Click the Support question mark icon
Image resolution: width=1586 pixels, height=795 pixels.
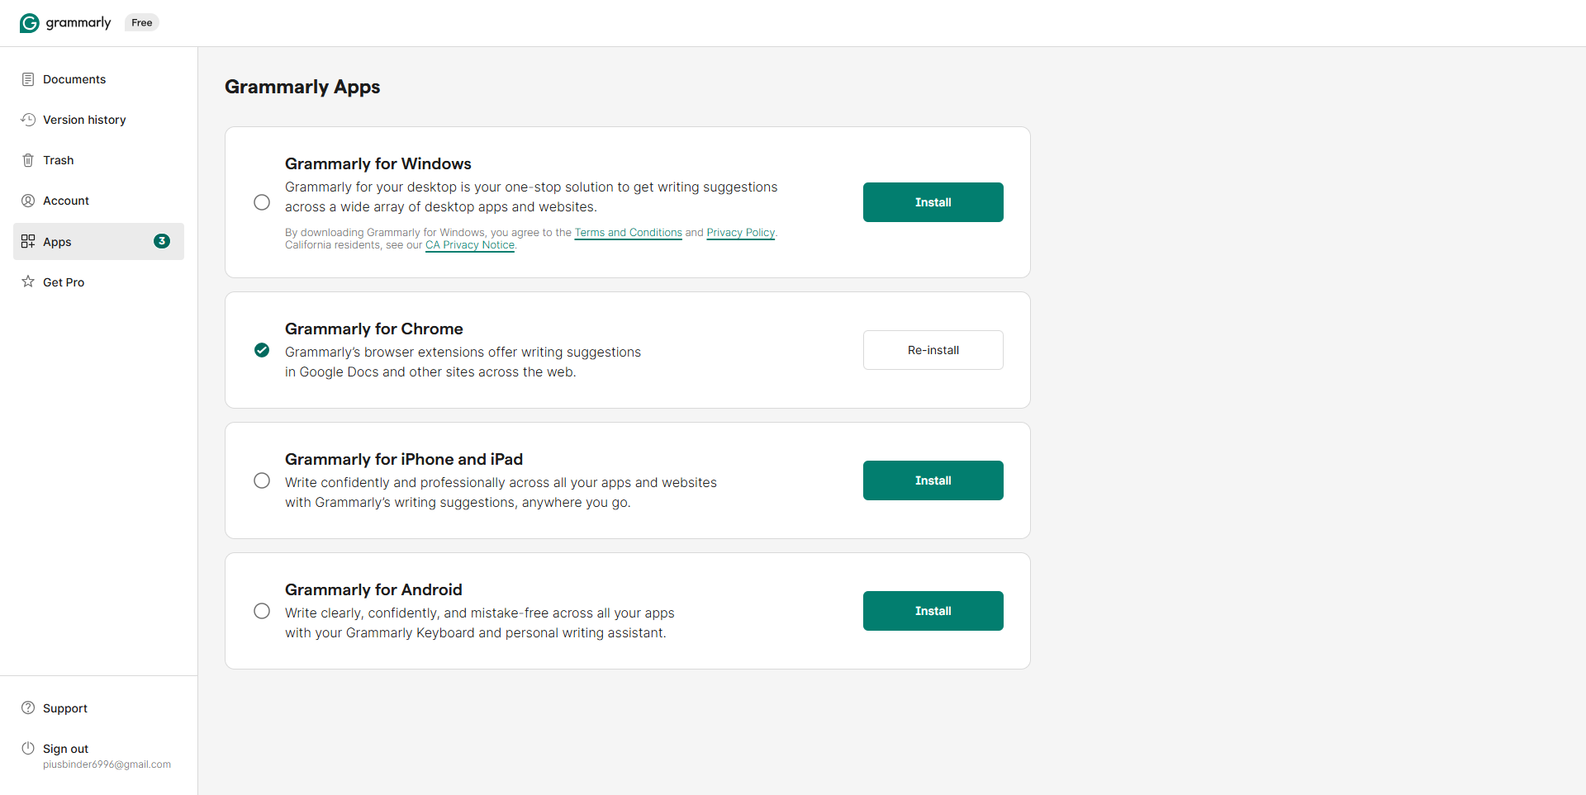(x=28, y=707)
